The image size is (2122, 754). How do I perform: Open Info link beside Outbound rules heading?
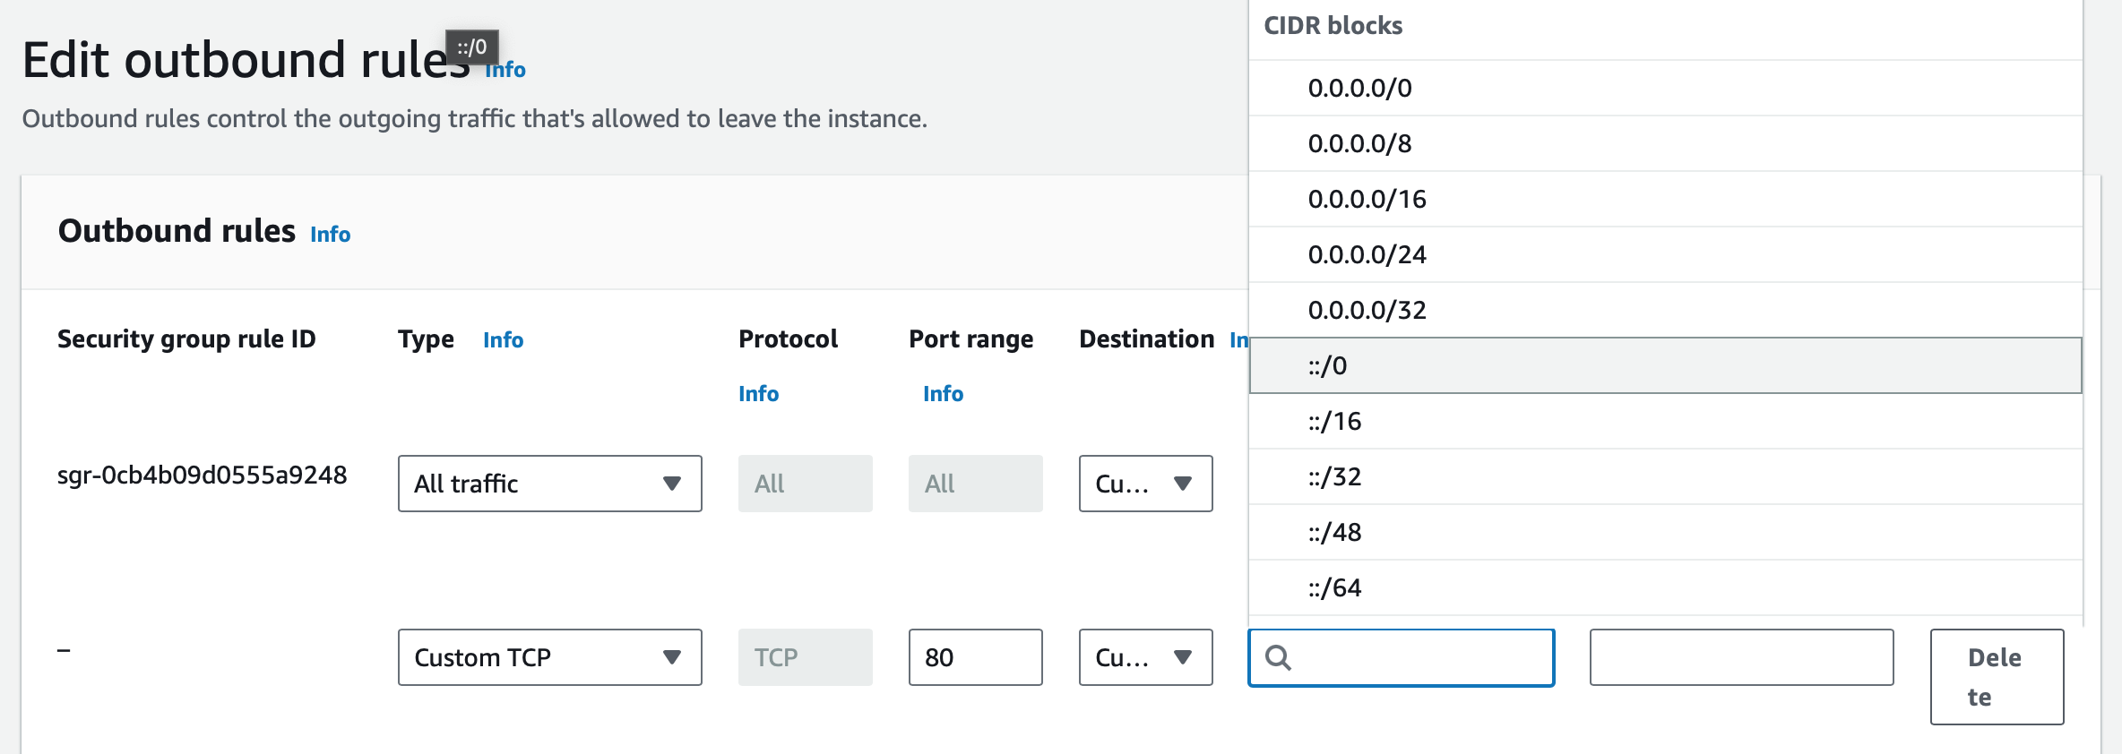pos(330,235)
